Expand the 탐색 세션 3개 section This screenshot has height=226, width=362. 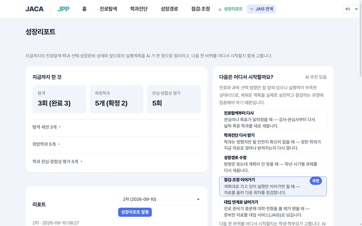coord(117,127)
